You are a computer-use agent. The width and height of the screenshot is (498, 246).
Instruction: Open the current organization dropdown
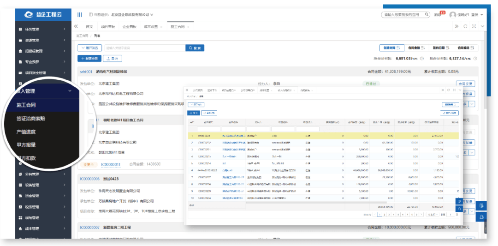point(121,15)
